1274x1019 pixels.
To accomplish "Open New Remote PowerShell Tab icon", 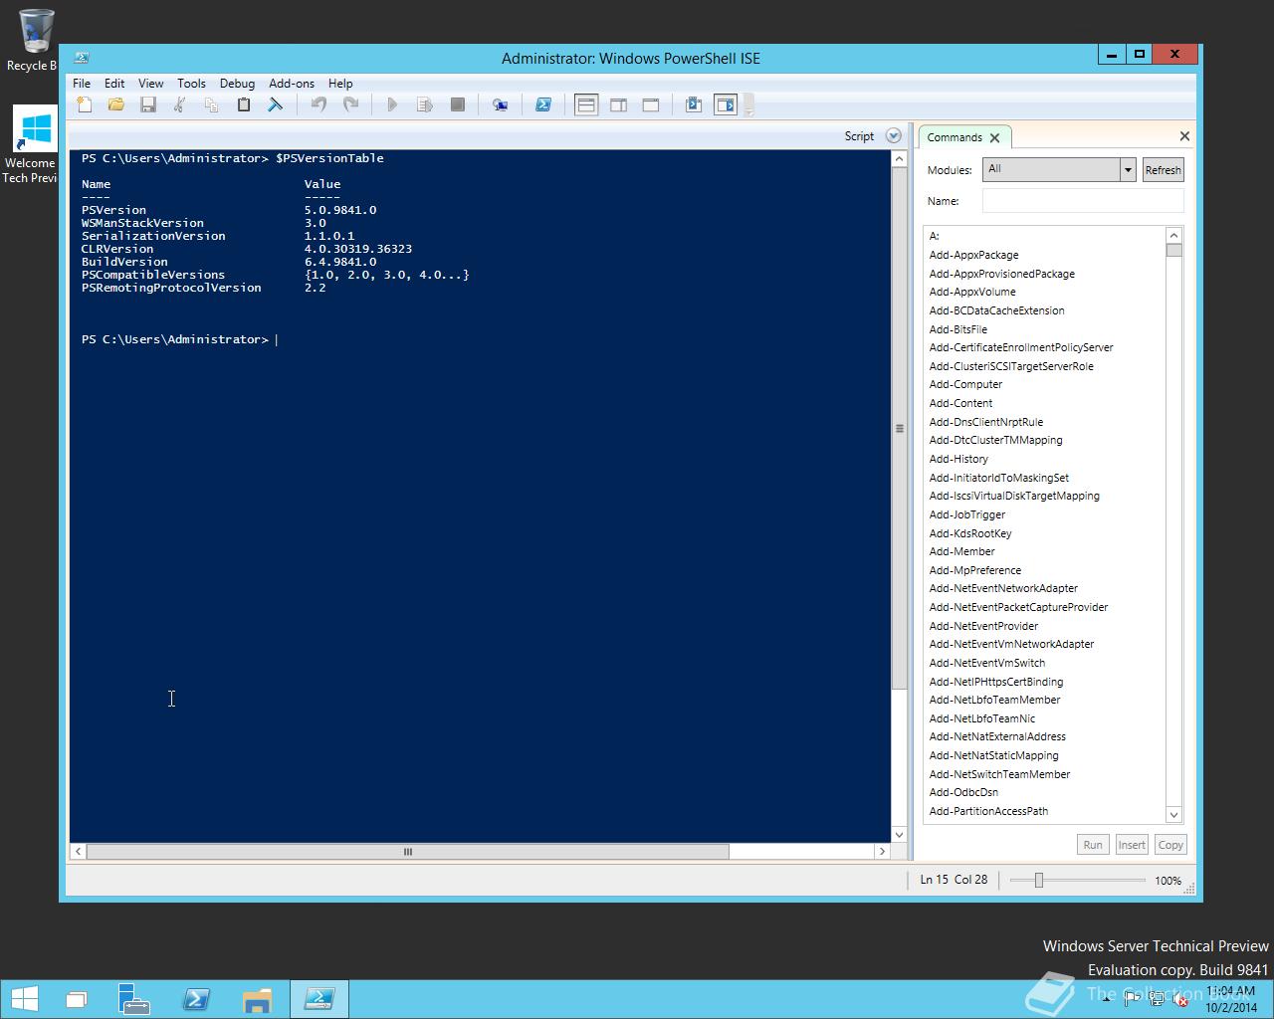I will coord(501,104).
